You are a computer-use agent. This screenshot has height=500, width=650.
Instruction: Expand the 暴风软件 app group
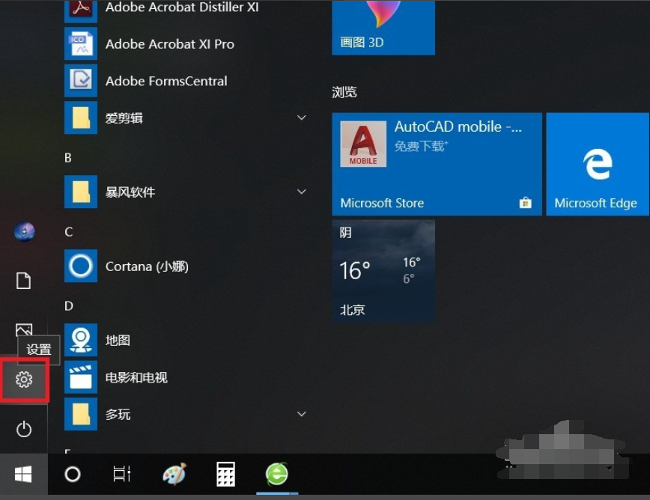point(302,192)
